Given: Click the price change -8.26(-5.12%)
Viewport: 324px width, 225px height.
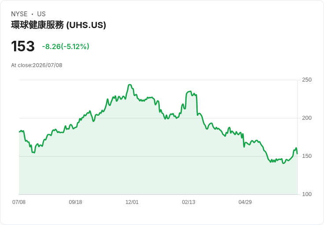Looking at the screenshot, I should click(66, 46).
